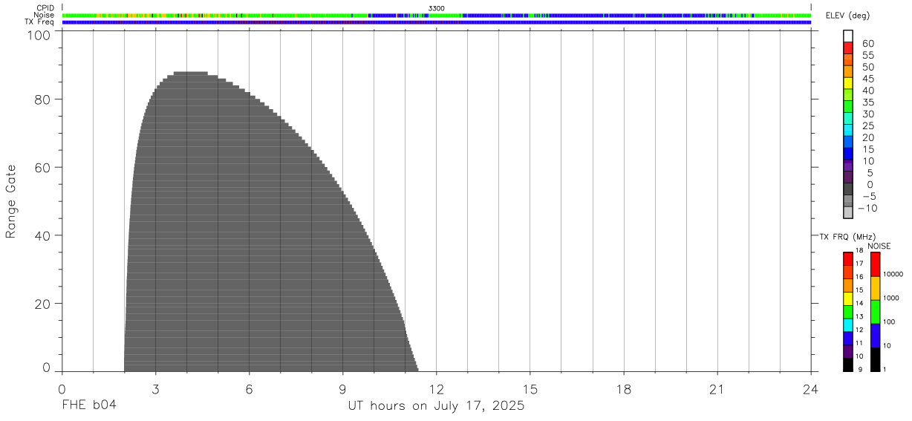Pick the red ELEV swatch between 60 and 55

(x=848, y=48)
